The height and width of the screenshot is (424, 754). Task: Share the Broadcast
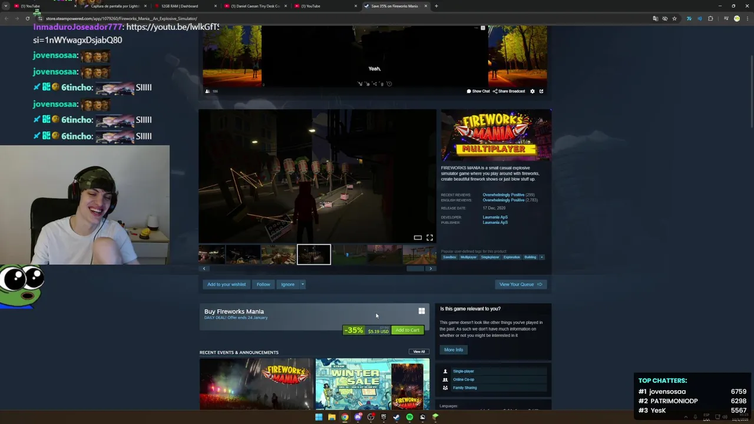point(509,91)
